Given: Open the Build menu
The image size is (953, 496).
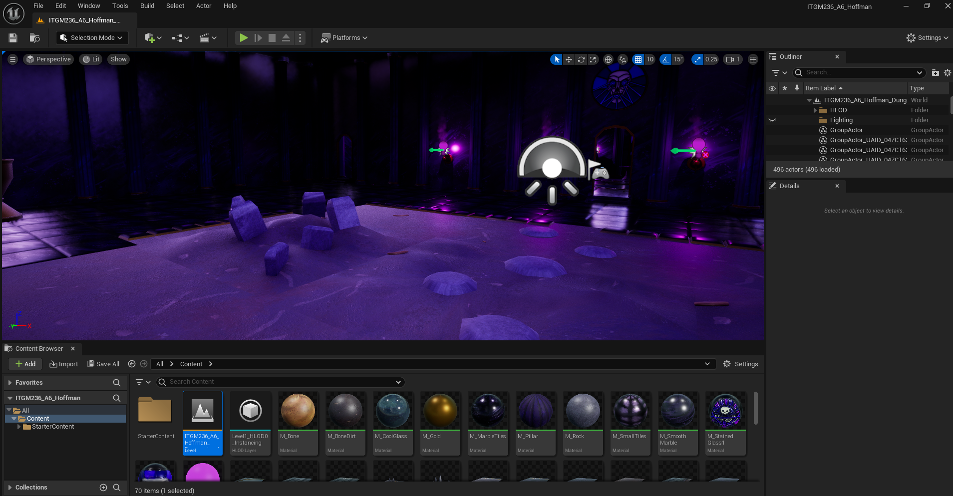Looking at the screenshot, I should (x=147, y=6).
